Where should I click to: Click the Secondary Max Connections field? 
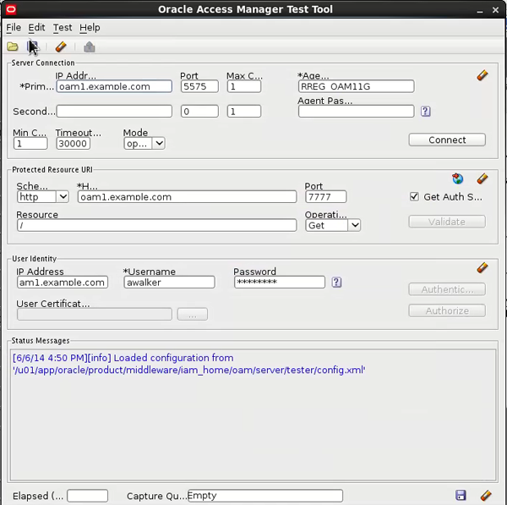(x=244, y=112)
